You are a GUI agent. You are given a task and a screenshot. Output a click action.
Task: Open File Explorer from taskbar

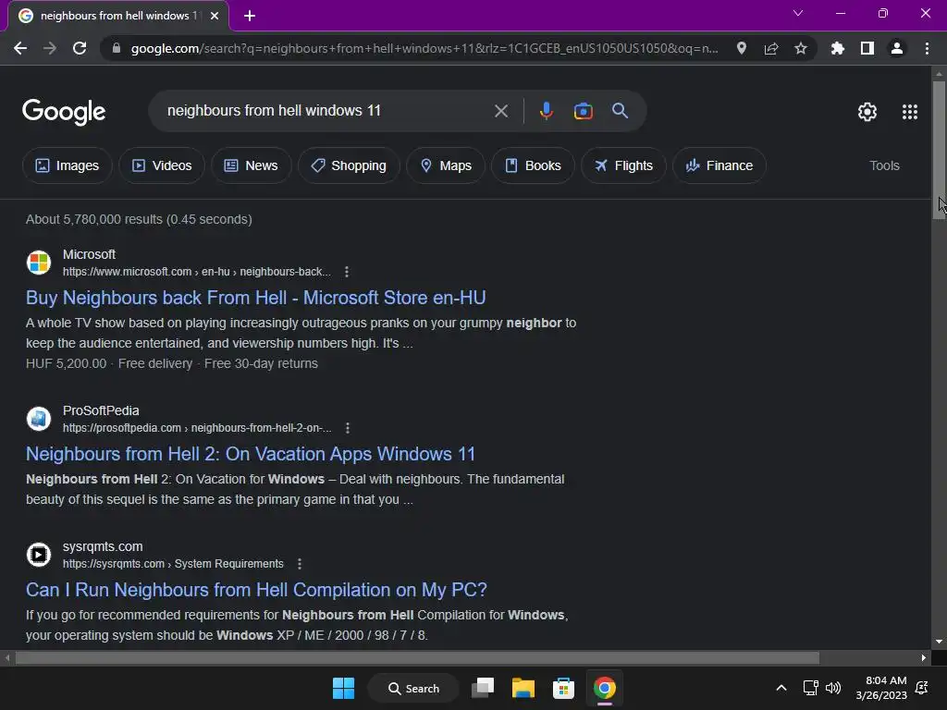(523, 688)
